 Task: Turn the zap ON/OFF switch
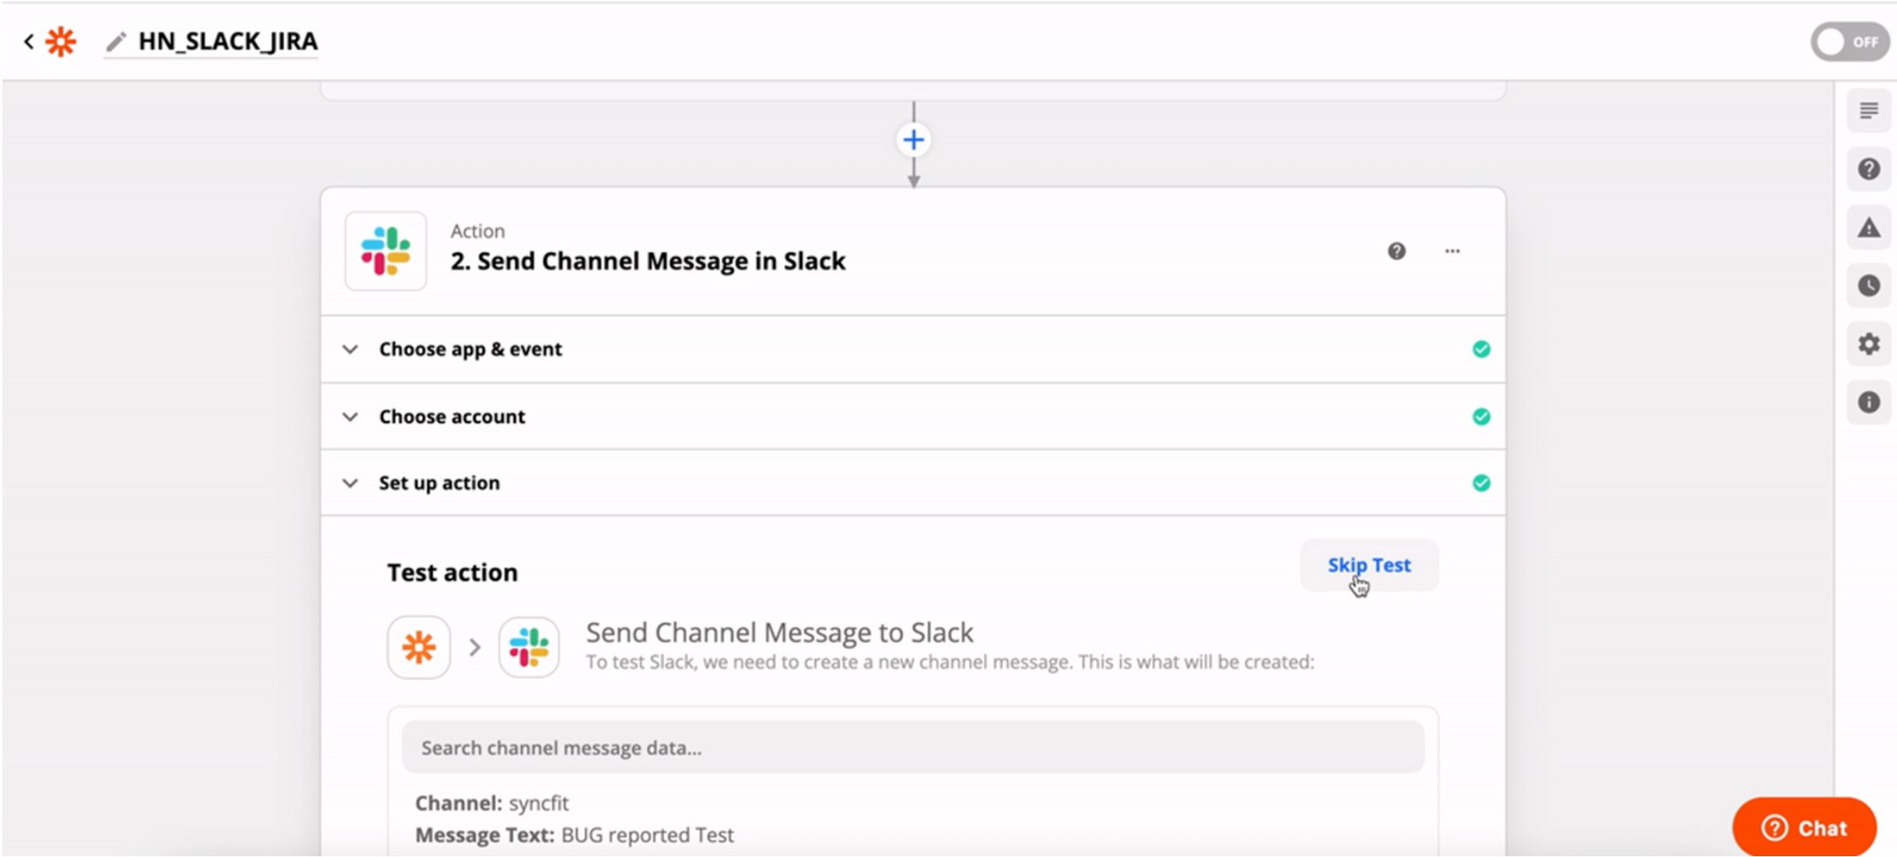(1849, 41)
